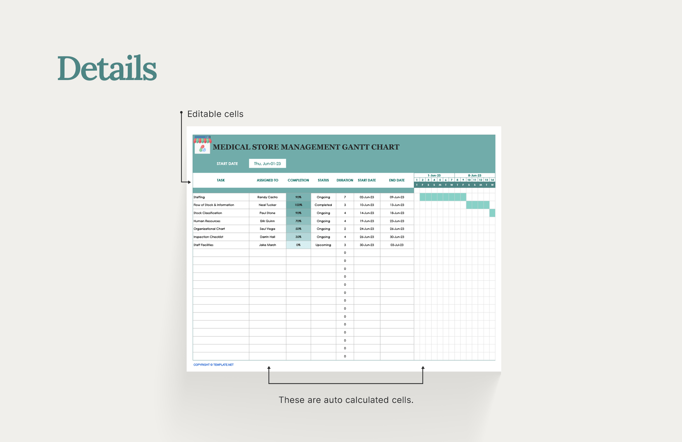The image size is (682, 442).
Task: Select the 0% completion cell
Action: 298,245
